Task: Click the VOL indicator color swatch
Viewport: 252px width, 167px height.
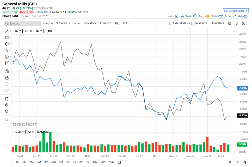Action: coord(26,132)
